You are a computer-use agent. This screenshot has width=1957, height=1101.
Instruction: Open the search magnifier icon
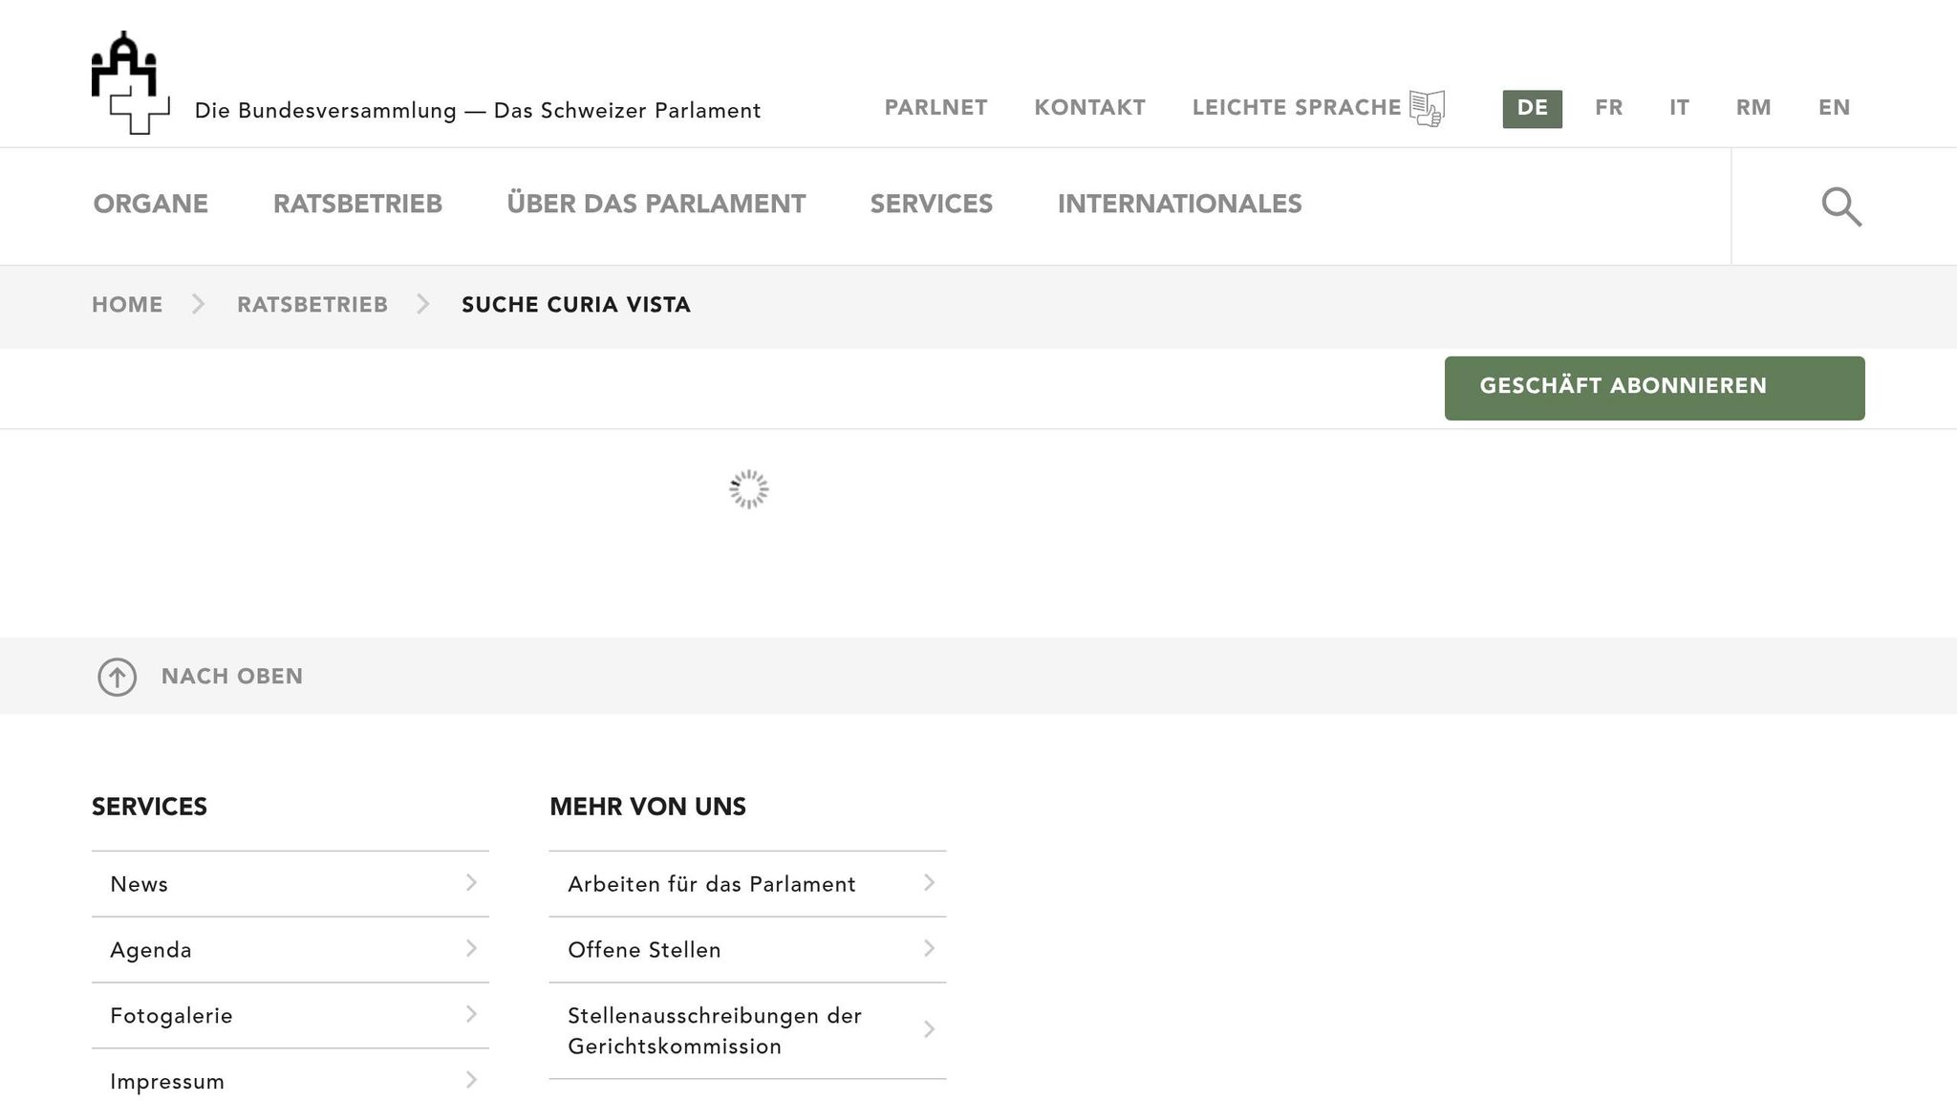[x=1841, y=206]
